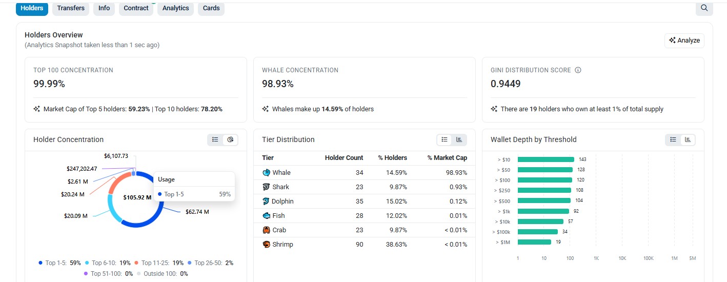
Task: Click the Tier column header
Action: point(268,158)
